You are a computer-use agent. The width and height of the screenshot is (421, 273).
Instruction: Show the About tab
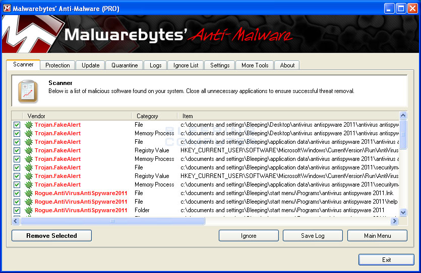(x=287, y=65)
